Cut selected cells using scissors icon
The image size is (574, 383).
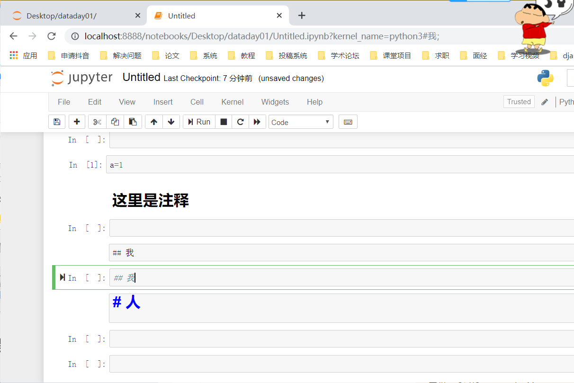pos(97,122)
